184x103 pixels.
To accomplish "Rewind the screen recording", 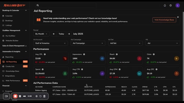I will tap(24, 96).
